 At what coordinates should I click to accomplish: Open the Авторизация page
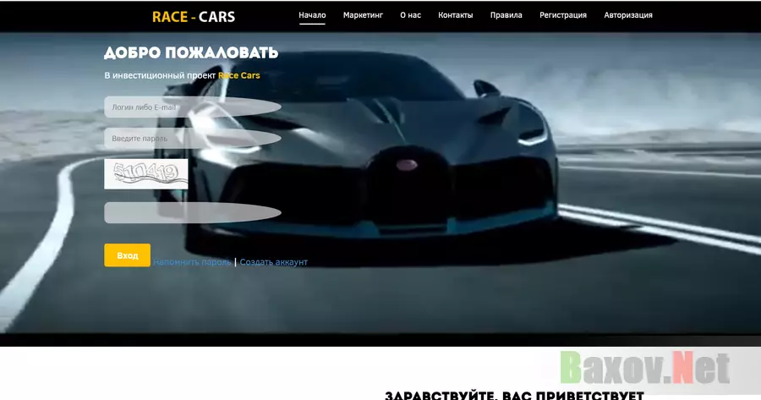click(628, 15)
